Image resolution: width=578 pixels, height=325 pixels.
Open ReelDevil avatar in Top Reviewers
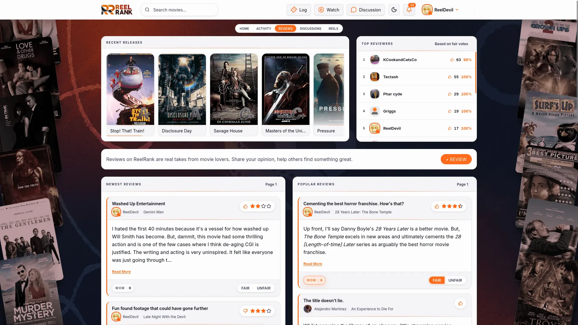(x=375, y=128)
